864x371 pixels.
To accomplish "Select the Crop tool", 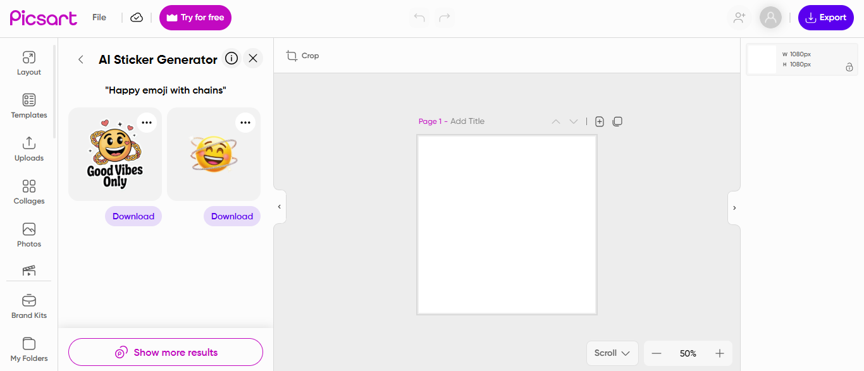I will click(x=302, y=56).
